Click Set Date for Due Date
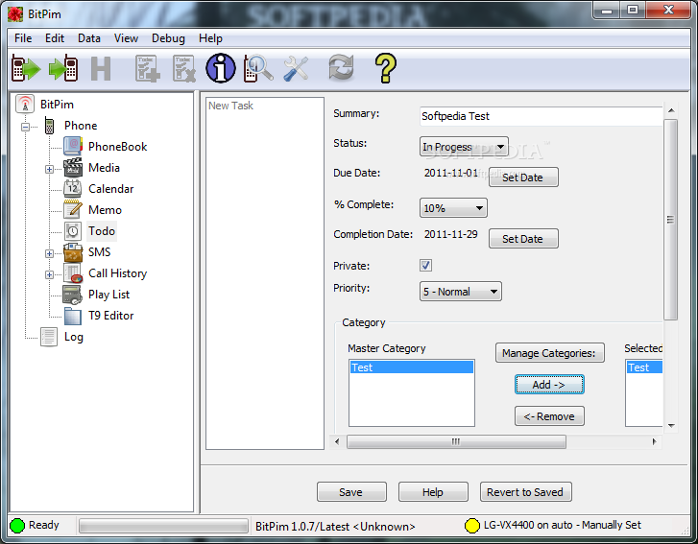Viewport: 698px width, 544px height. [523, 177]
